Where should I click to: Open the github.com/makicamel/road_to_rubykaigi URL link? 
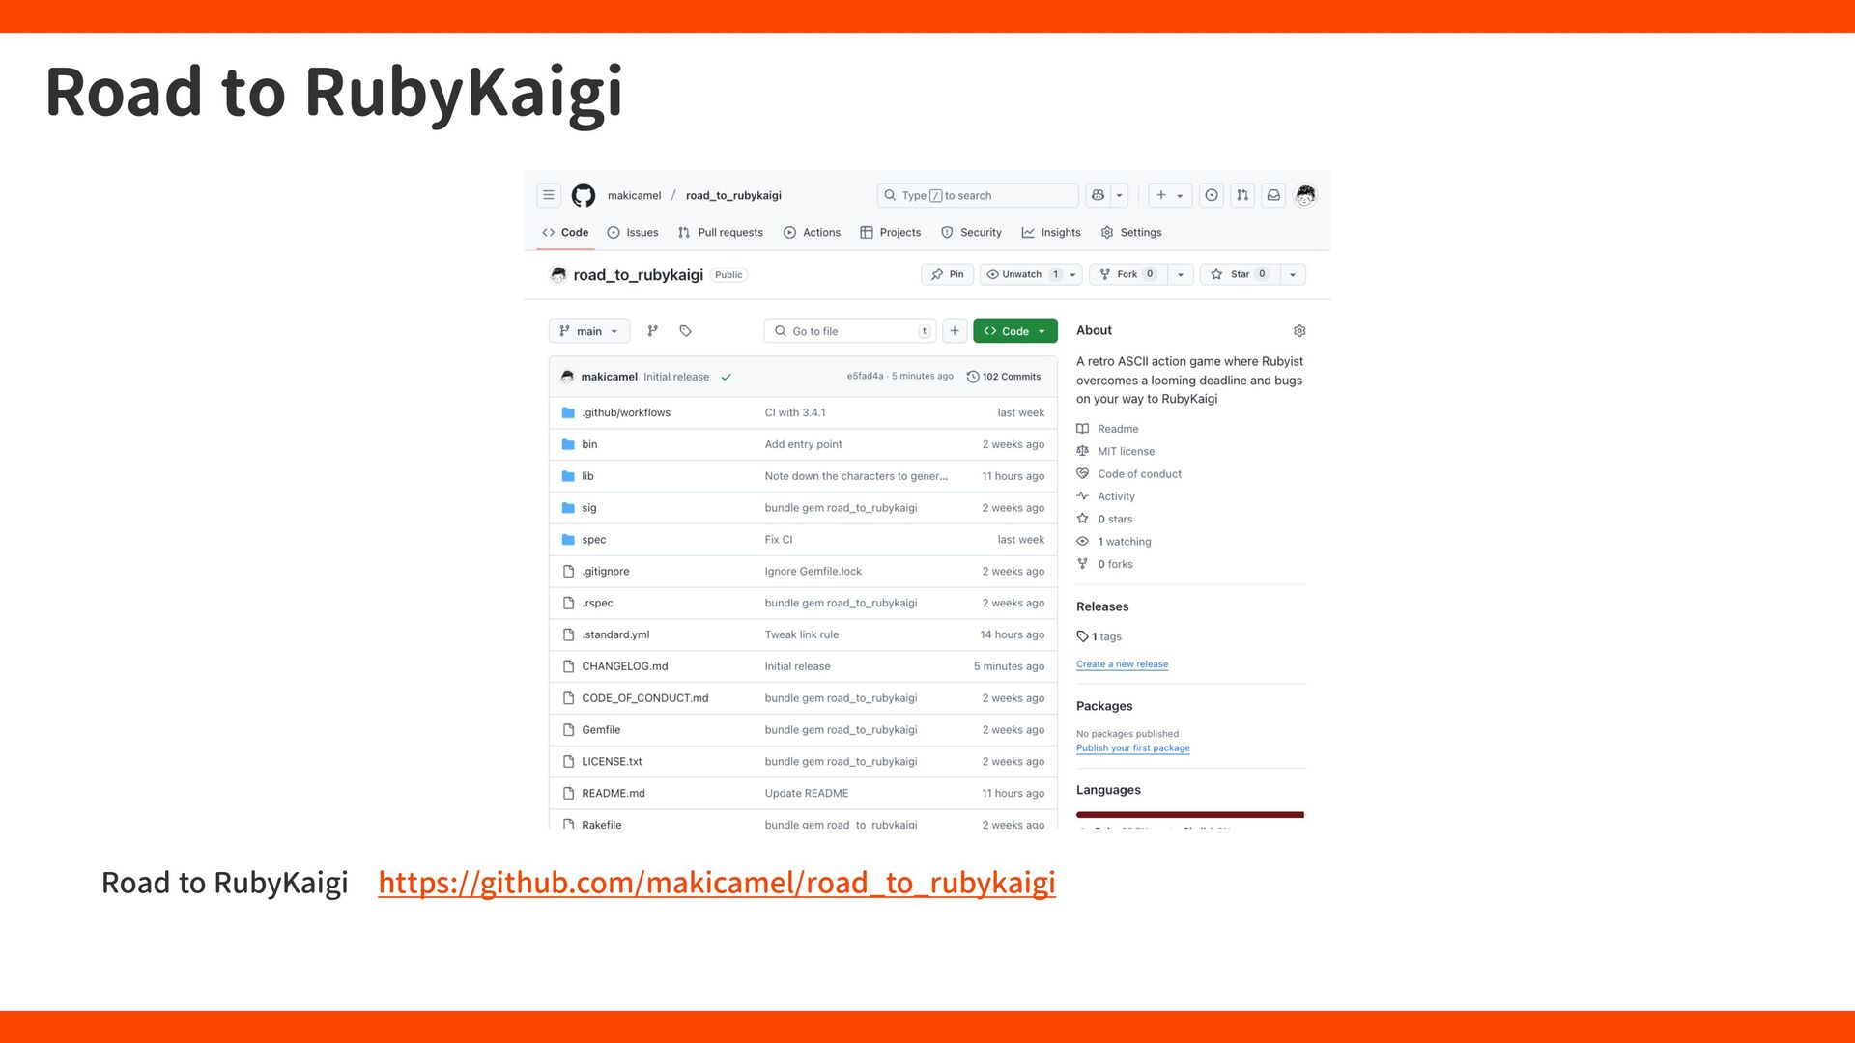coord(716,883)
